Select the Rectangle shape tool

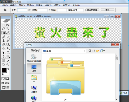[8, 56]
